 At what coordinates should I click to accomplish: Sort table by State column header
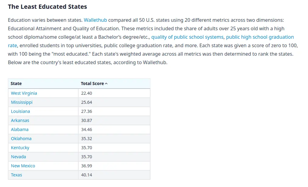[16, 84]
